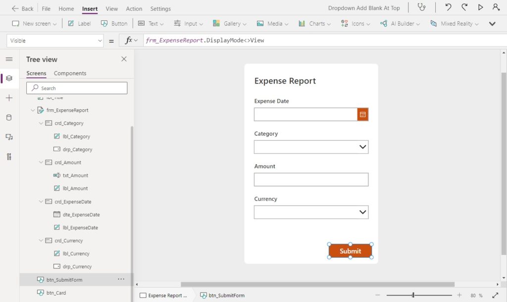Image resolution: width=507 pixels, height=302 pixels.
Task: Select txt_Amount in the tree
Action: (x=75, y=175)
